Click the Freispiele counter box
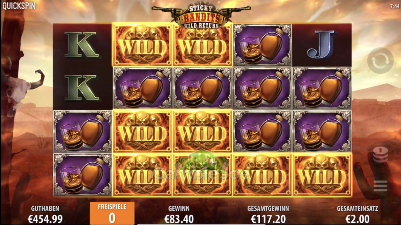The height and width of the screenshot is (225, 401). (112, 213)
